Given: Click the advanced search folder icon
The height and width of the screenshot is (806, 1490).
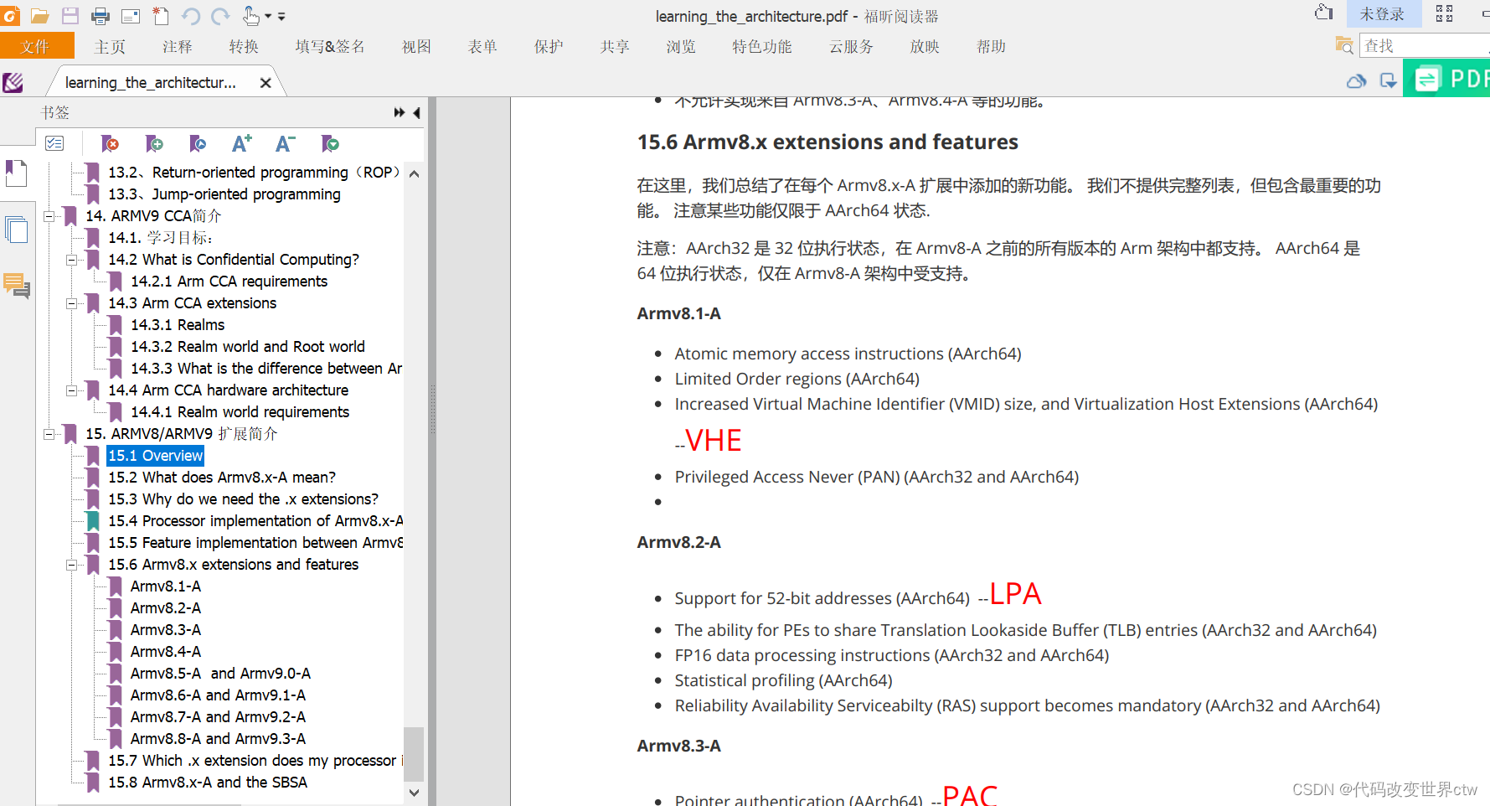Looking at the screenshot, I should 1344,46.
